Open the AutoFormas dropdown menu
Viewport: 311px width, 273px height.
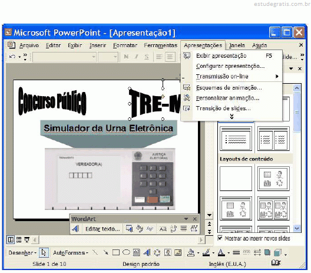(71, 253)
